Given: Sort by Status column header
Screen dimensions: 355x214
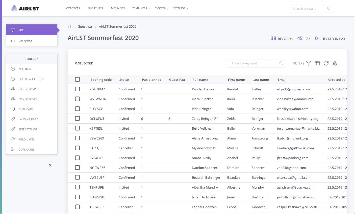Looking at the screenshot, I should (124, 80).
